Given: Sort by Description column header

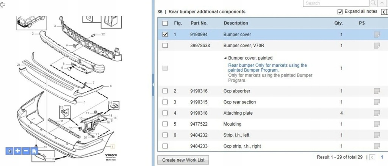Looking at the screenshot, I should [x=236, y=23].
